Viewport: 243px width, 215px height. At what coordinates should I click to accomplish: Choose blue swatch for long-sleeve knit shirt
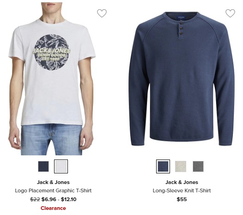(x=163, y=166)
